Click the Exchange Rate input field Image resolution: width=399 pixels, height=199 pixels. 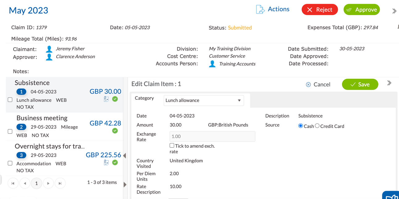pos(212,136)
